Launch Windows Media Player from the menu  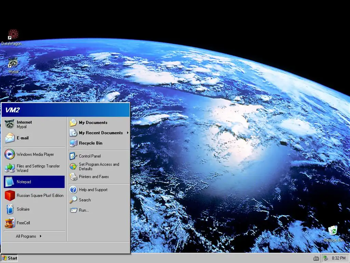pos(34,154)
